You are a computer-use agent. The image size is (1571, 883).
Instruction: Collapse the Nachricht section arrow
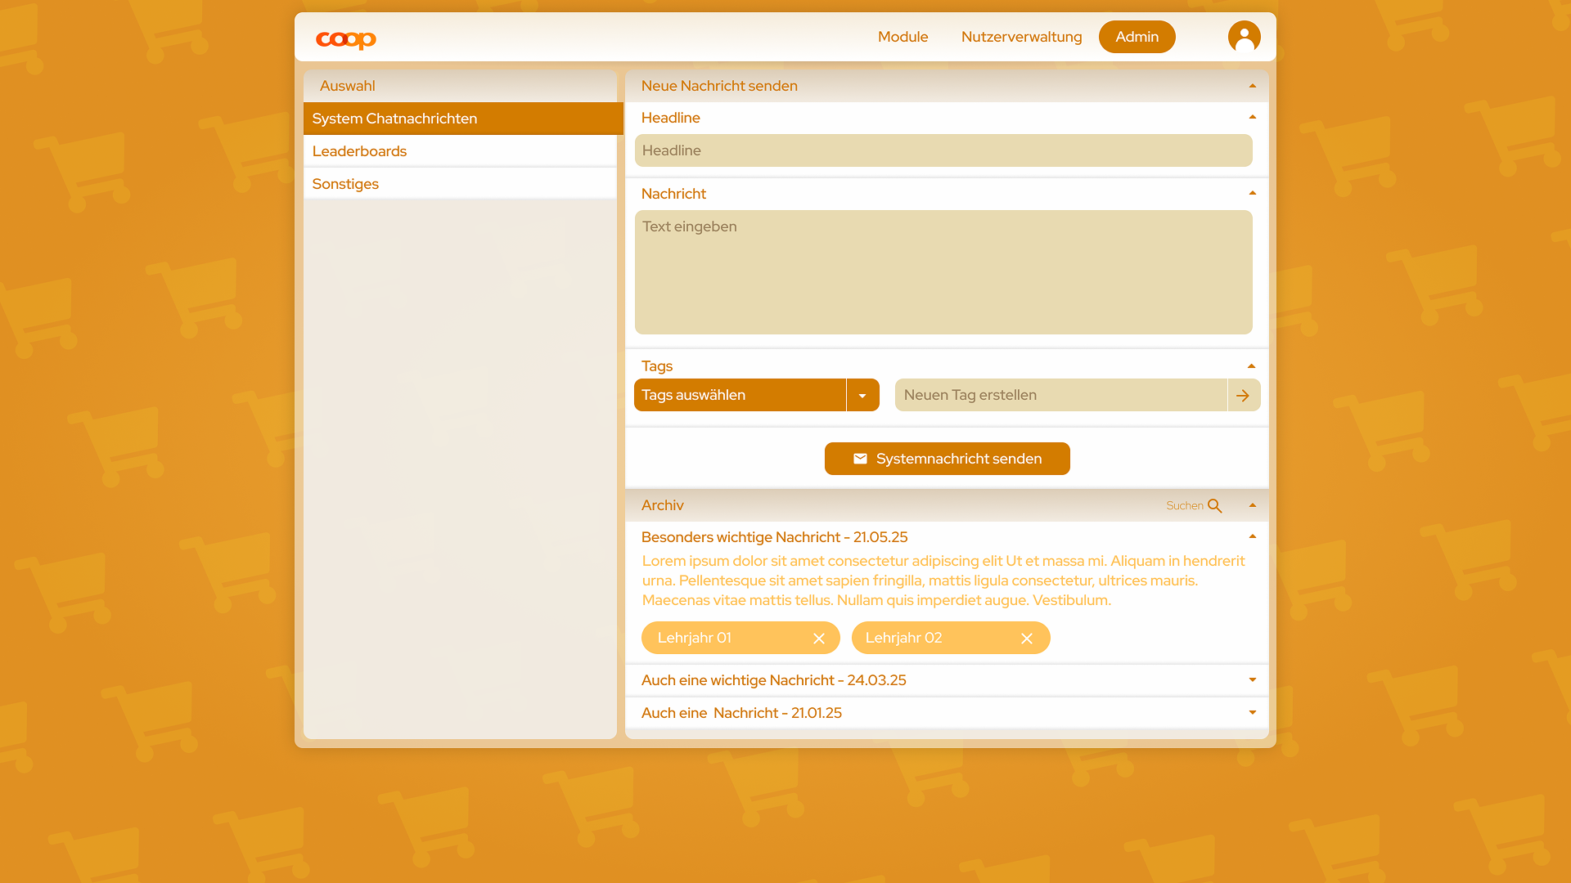[x=1252, y=194]
